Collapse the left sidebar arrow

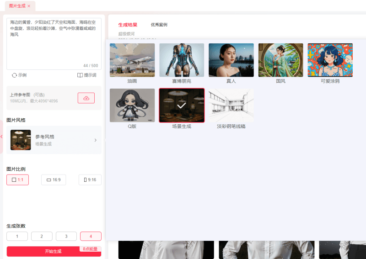point(1,137)
